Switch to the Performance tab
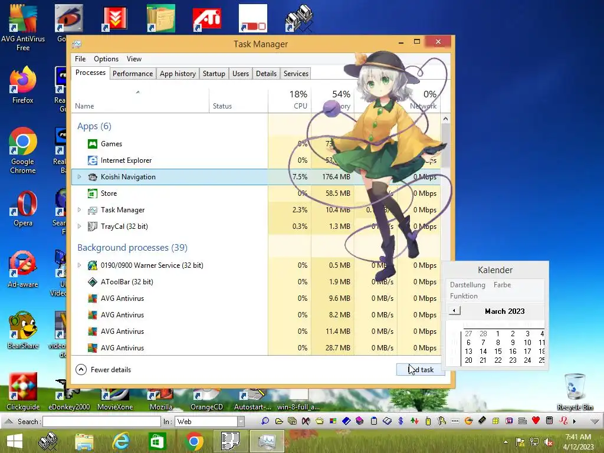 pos(133,74)
